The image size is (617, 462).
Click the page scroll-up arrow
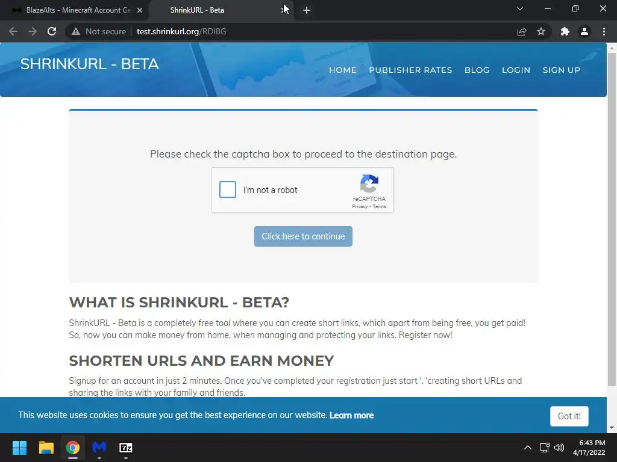click(612, 48)
